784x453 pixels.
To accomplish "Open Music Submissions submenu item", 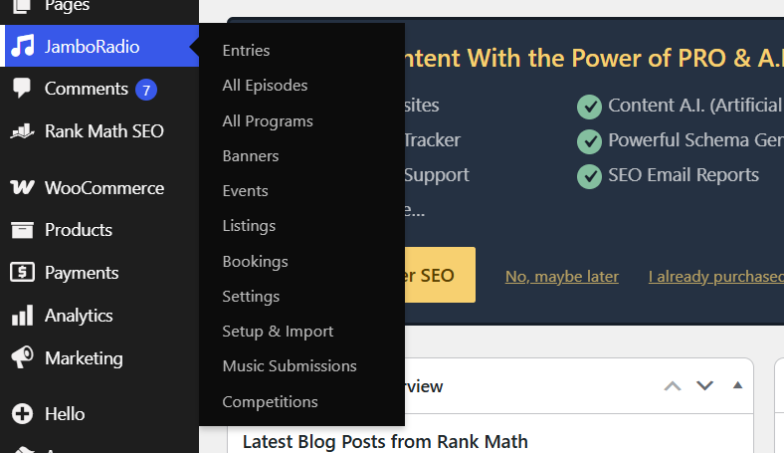I will [290, 366].
